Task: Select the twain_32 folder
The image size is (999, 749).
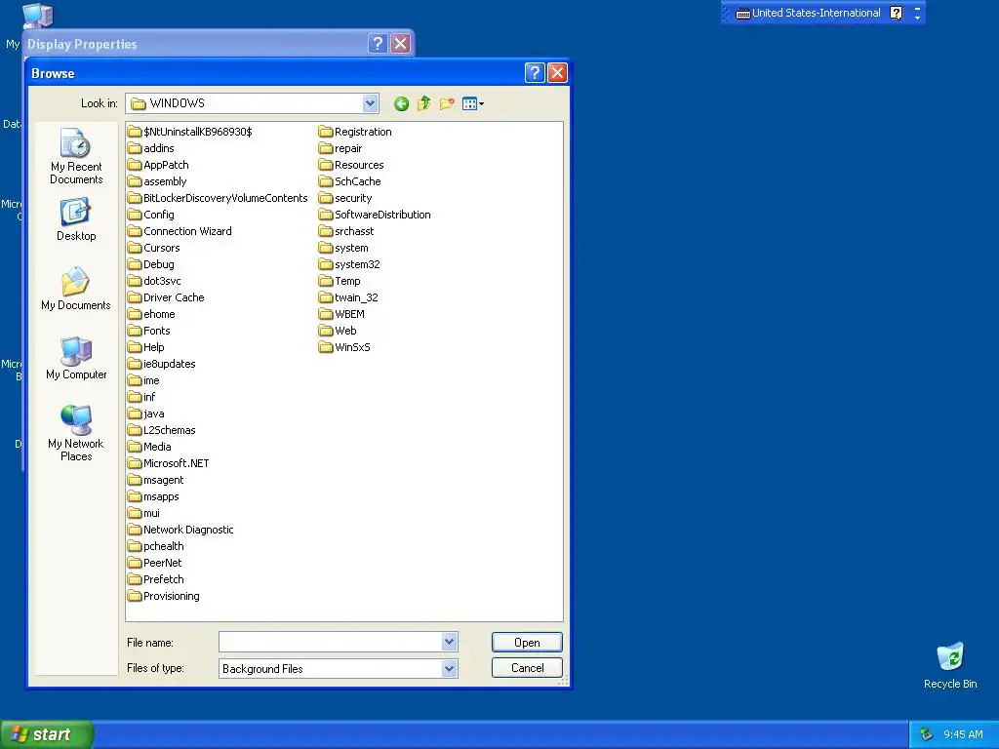Action: [x=349, y=297]
